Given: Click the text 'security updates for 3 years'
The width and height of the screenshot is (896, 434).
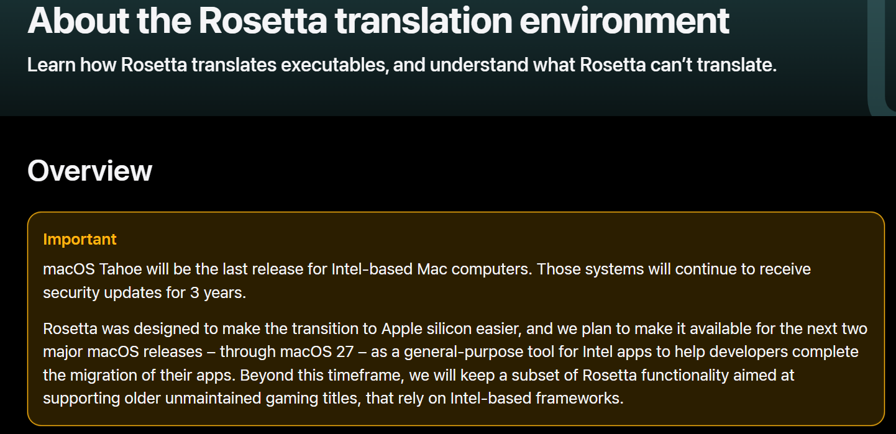Looking at the screenshot, I should click(143, 292).
